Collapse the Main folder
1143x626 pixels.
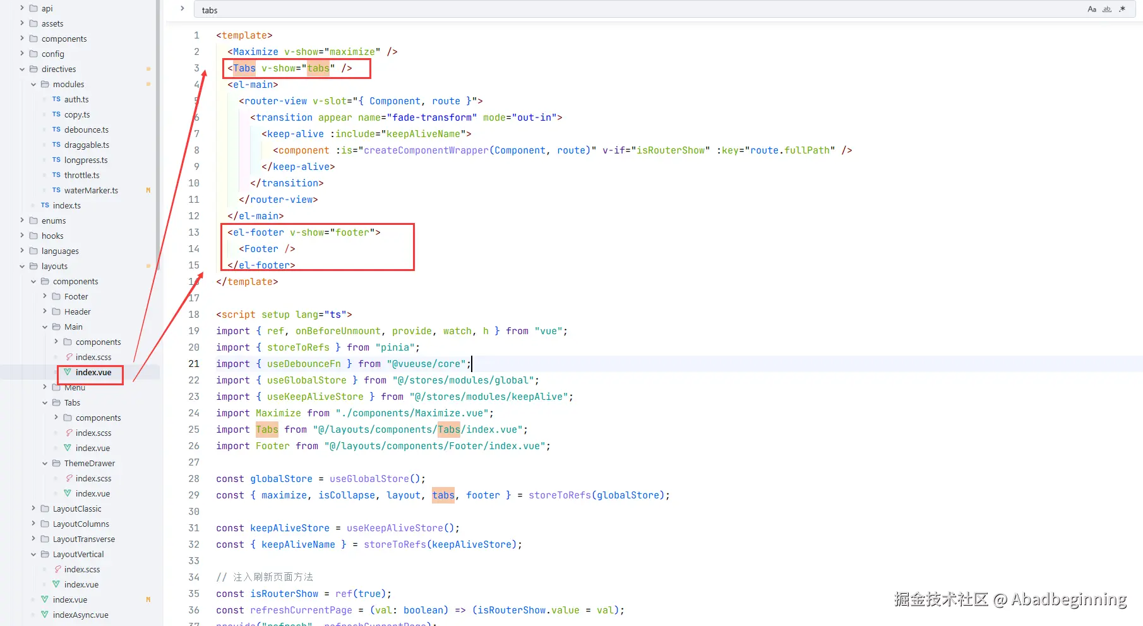pos(45,327)
